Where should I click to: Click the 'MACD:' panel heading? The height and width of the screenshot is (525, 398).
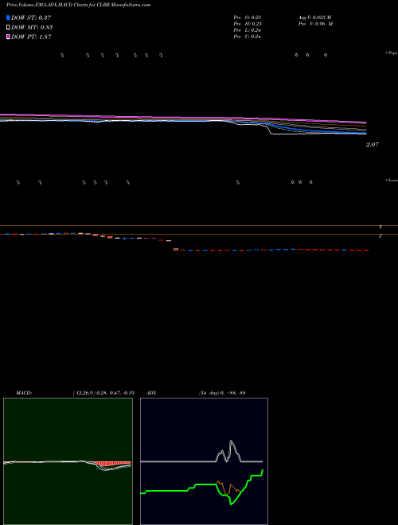24,393
